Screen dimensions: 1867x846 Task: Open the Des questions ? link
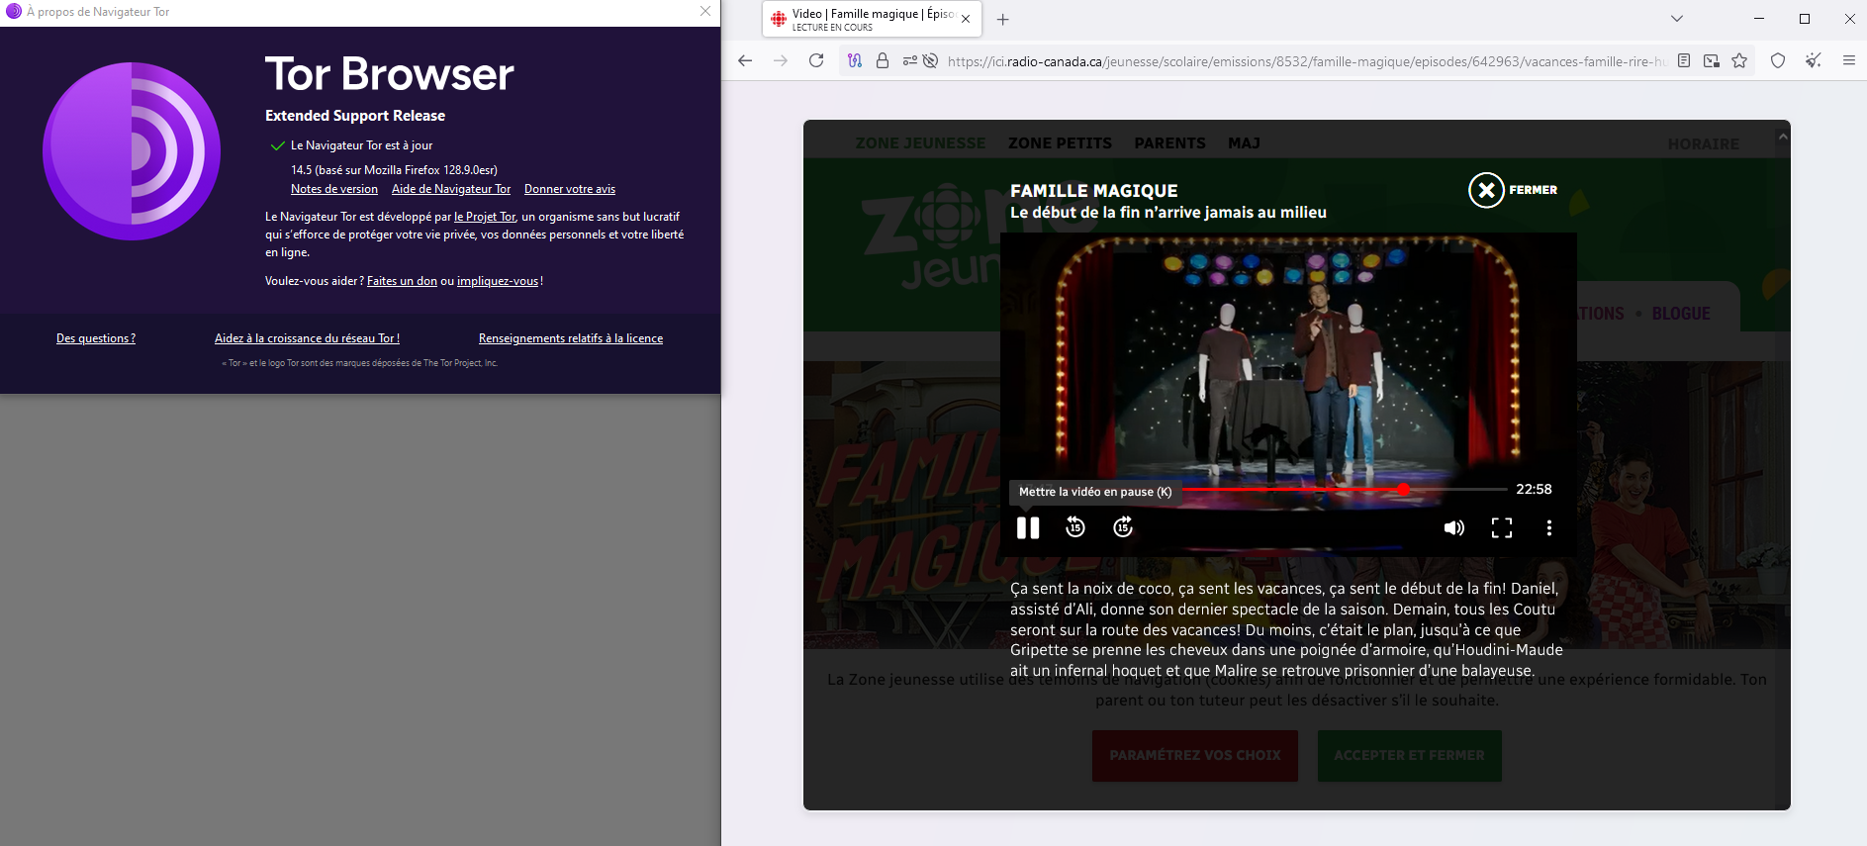click(96, 338)
